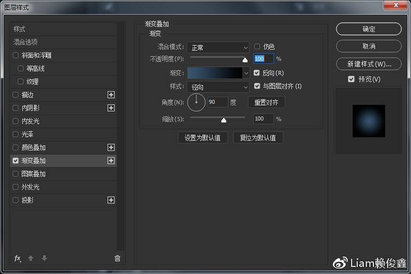Image resolution: width=411 pixels, height=274 pixels.
Task: Add another 描边 effect with plus icon
Action: point(111,95)
